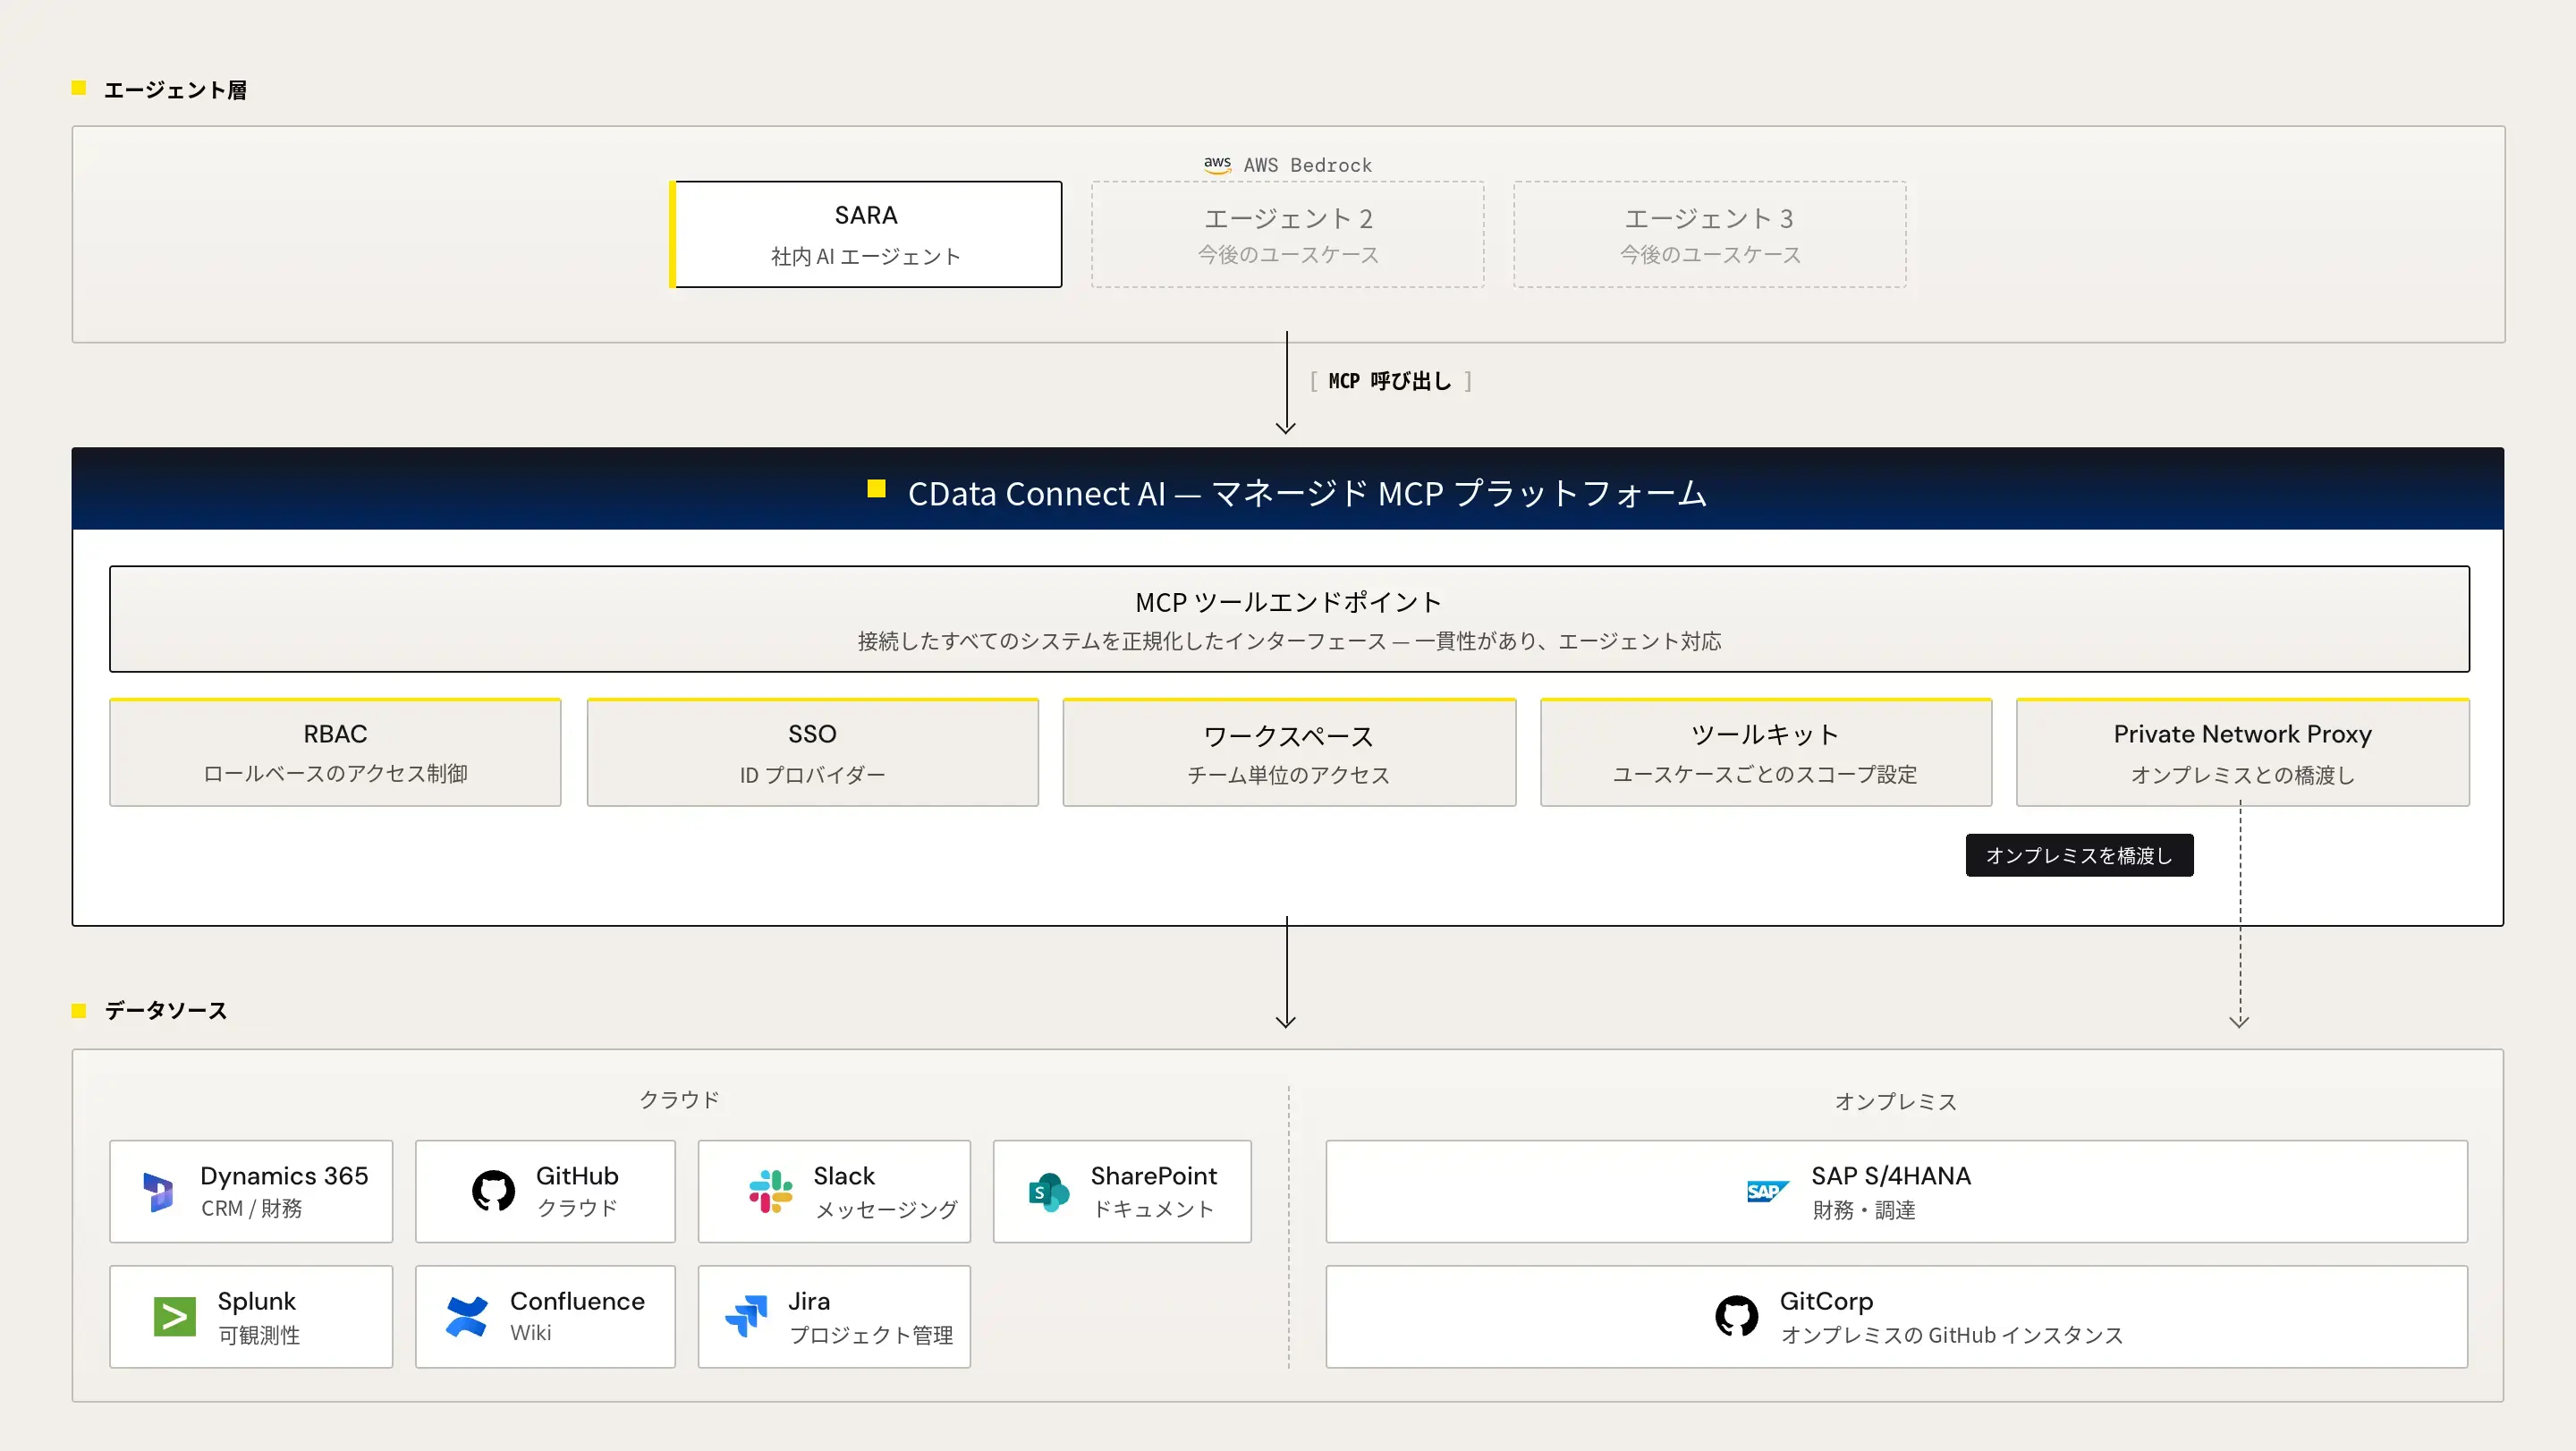Click the オンプレミス group label

click(1895, 1101)
